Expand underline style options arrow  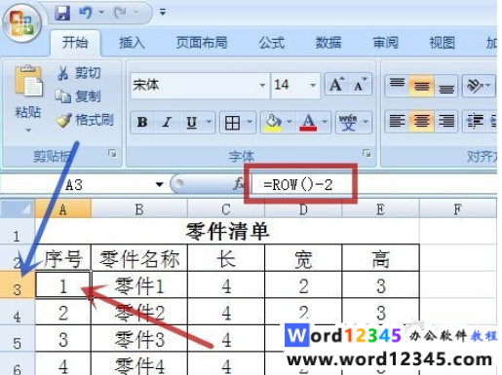point(209,123)
